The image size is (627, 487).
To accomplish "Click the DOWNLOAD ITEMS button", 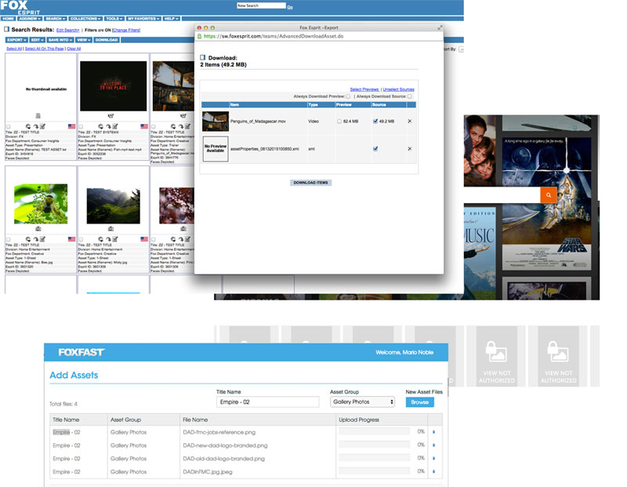I will (x=310, y=183).
